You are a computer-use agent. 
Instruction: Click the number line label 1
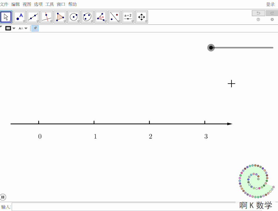pos(95,136)
